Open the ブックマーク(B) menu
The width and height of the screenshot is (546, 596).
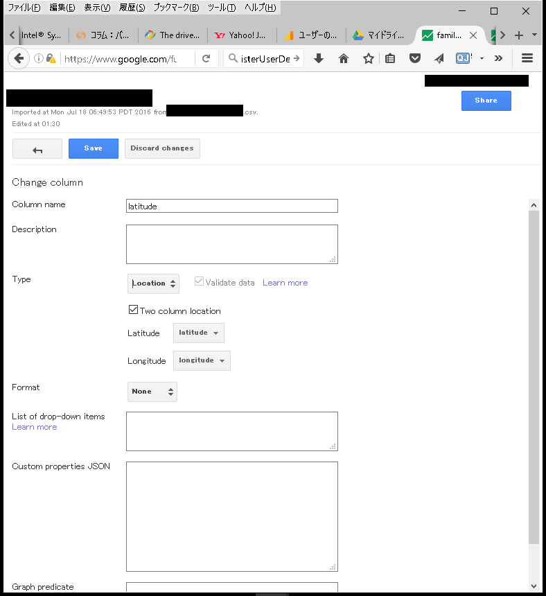[x=176, y=8]
